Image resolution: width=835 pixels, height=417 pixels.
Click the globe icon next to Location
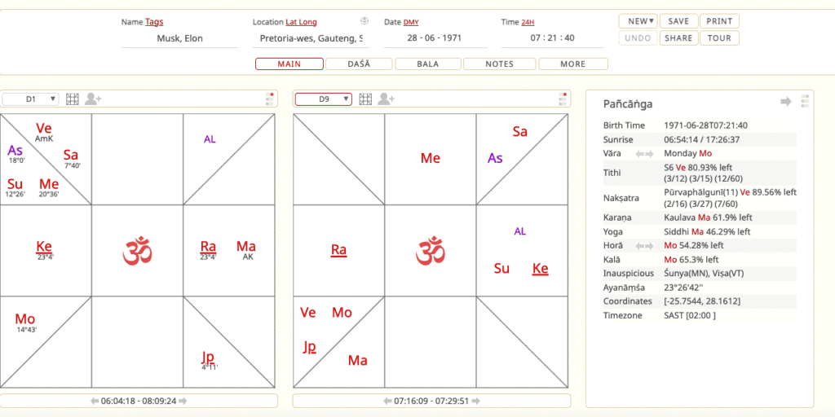[364, 21]
